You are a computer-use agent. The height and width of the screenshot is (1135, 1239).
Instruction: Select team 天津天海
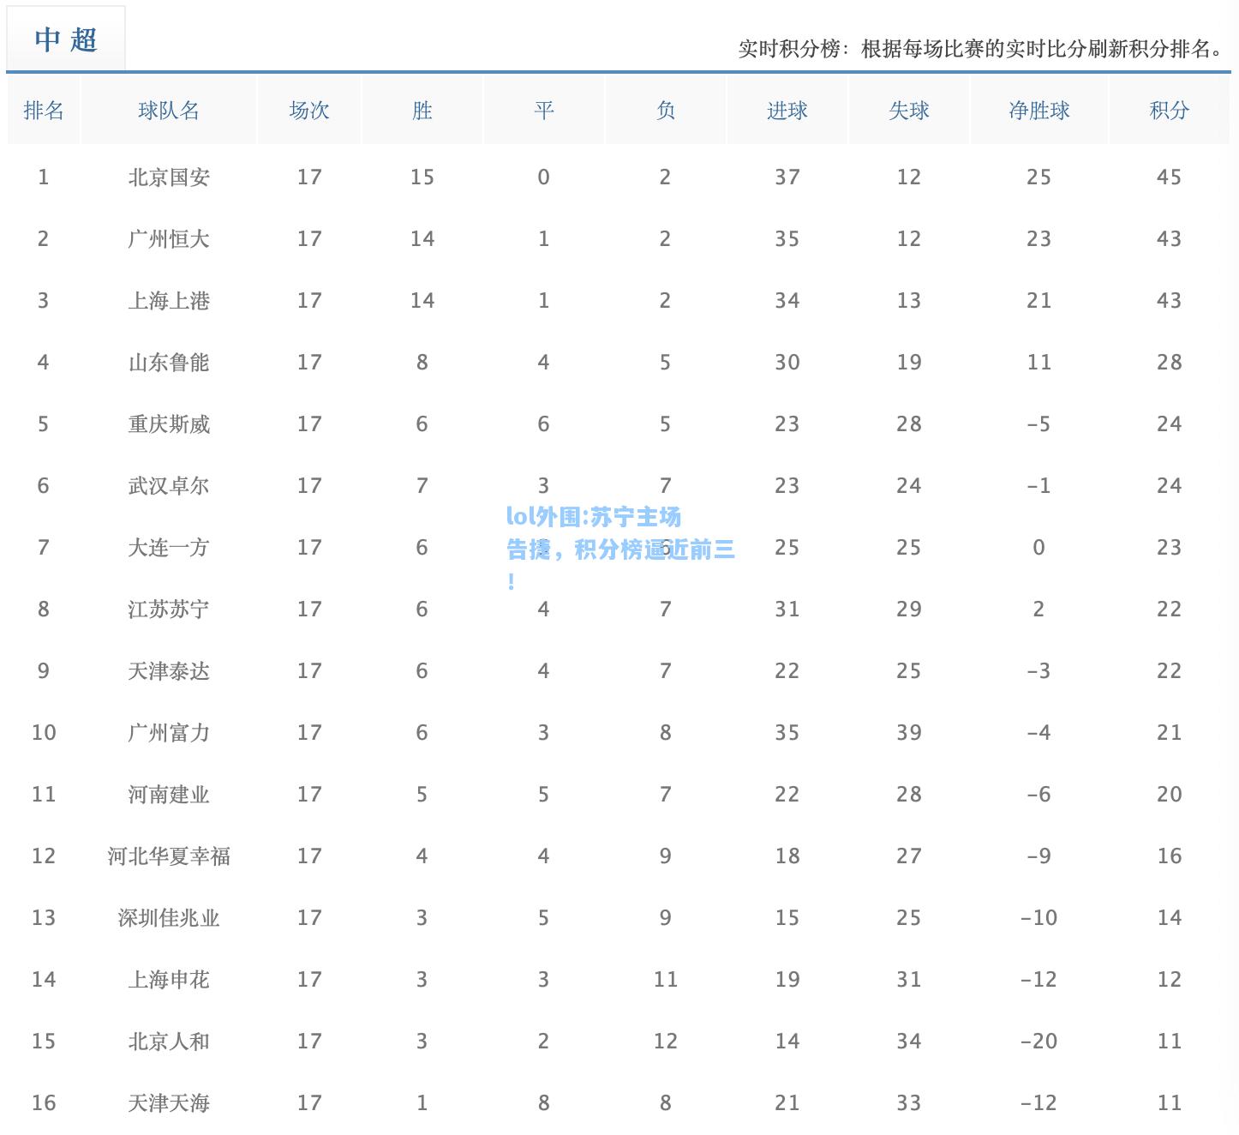(169, 1103)
